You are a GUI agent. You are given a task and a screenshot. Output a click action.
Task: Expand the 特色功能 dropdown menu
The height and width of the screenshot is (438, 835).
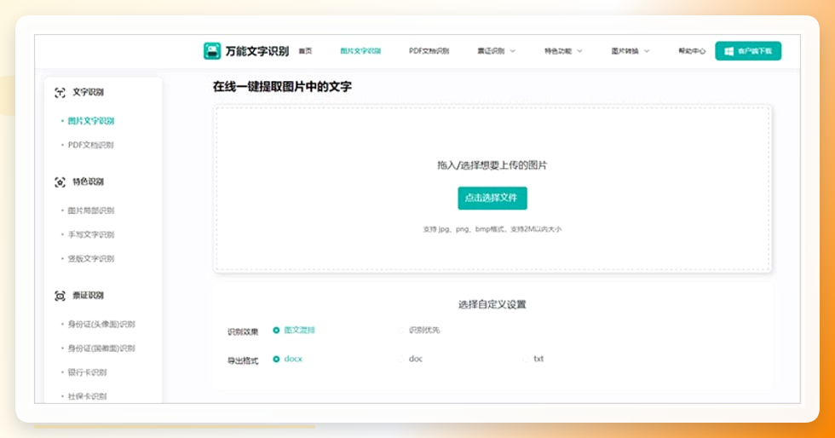563,51
